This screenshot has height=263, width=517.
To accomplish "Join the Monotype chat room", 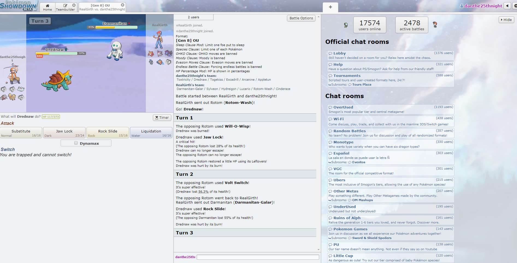I will [x=391, y=144].
